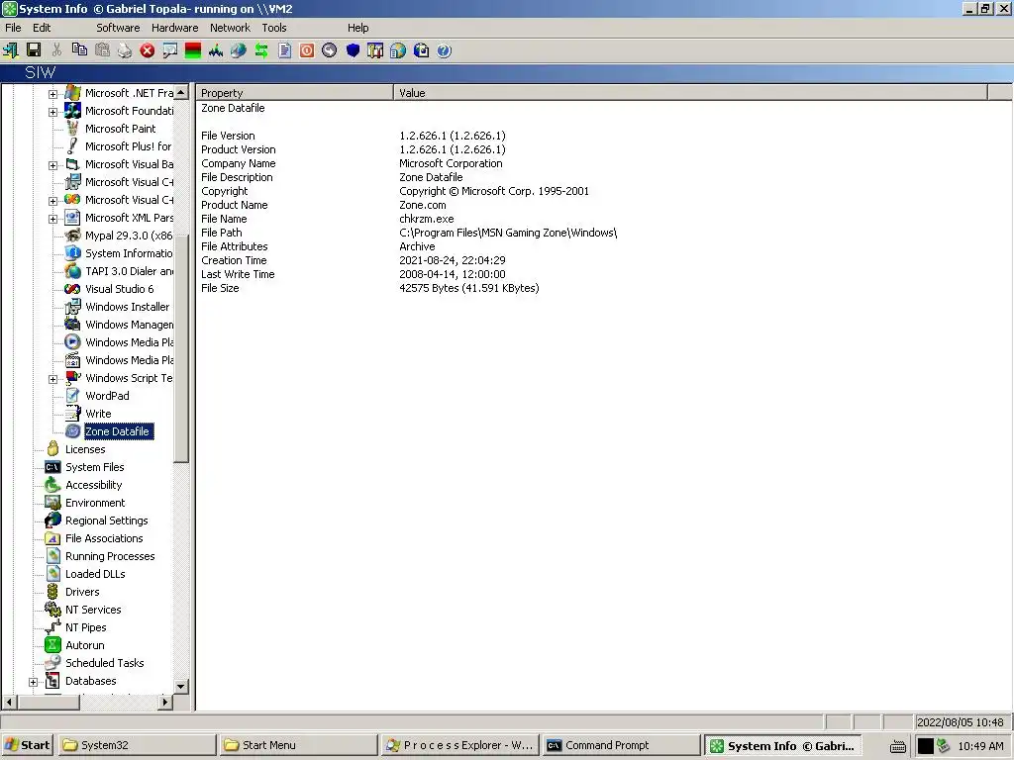Image resolution: width=1014 pixels, height=760 pixels.
Task: Select Running Processes in the tree
Action: pyautogui.click(x=110, y=556)
